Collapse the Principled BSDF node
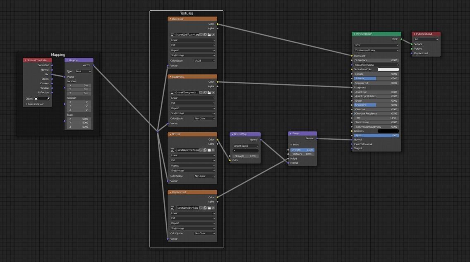The height and width of the screenshot is (262, 470). 354,34
